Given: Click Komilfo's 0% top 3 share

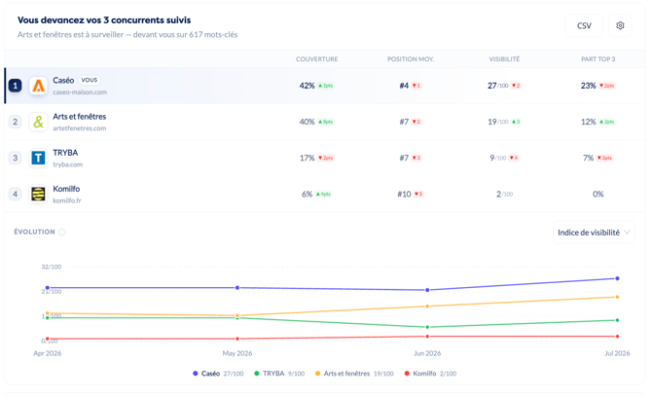Looking at the screenshot, I should (x=598, y=194).
